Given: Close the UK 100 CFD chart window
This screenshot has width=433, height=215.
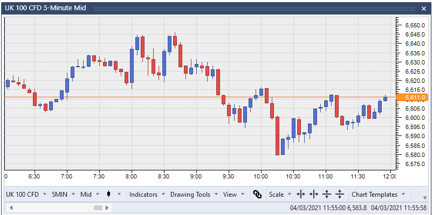Looking at the screenshot, I should [x=424, y=9].
